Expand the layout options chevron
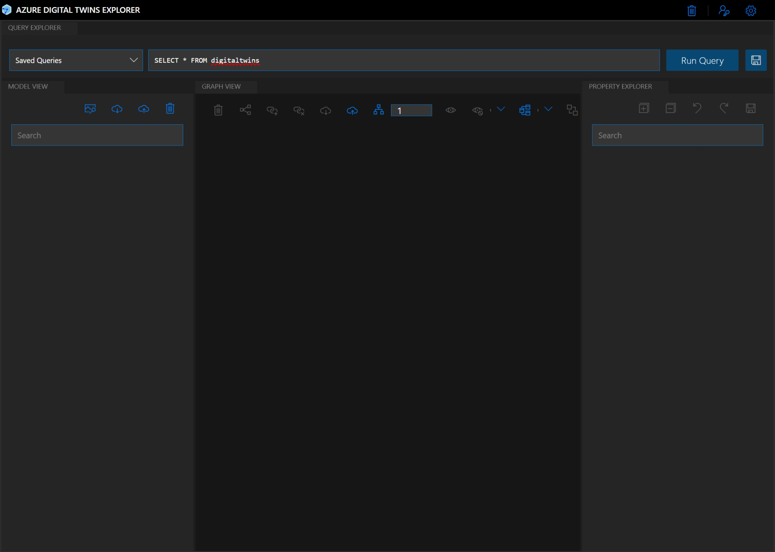 tap(548, 109)
